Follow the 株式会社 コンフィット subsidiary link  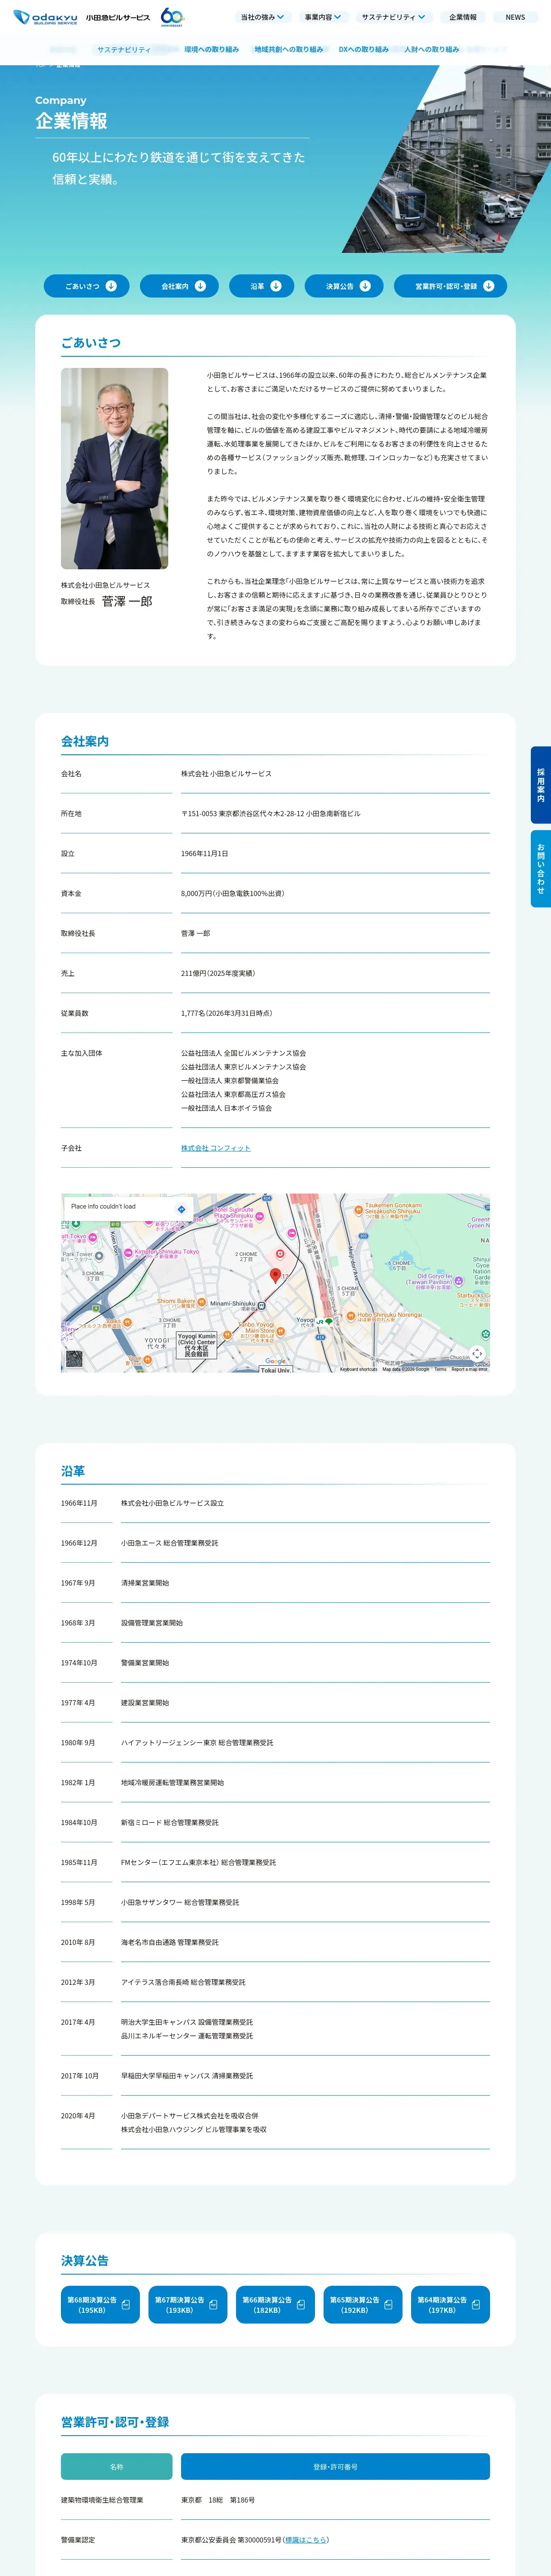tap(216, 1148)
